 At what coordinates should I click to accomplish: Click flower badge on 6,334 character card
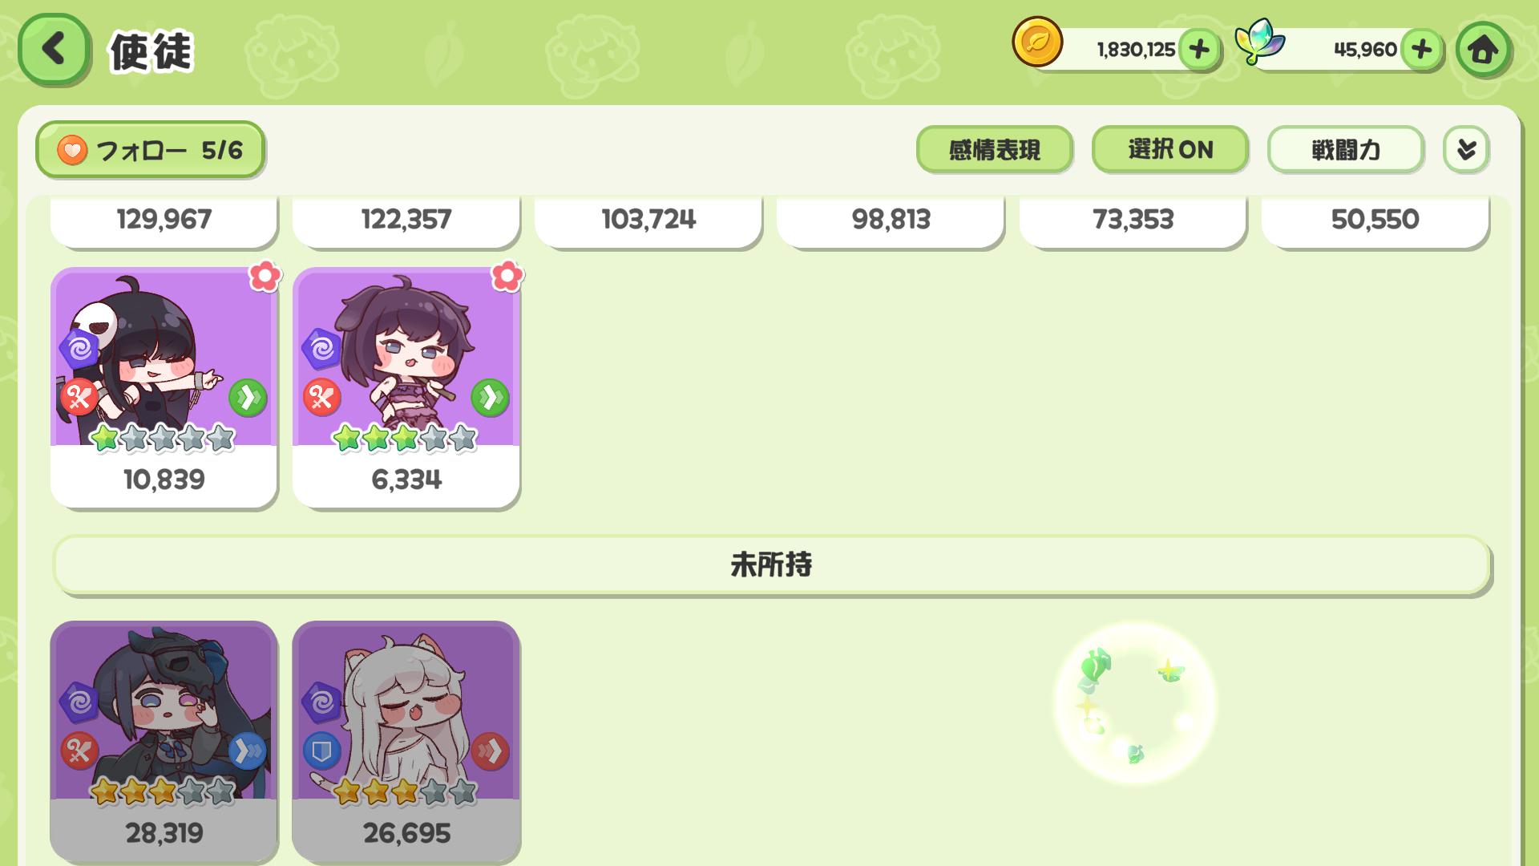click(x=507, y=276)
